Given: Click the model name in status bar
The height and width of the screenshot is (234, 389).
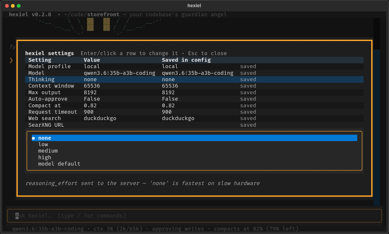Looking at the screenshot, I should [48, 229].
